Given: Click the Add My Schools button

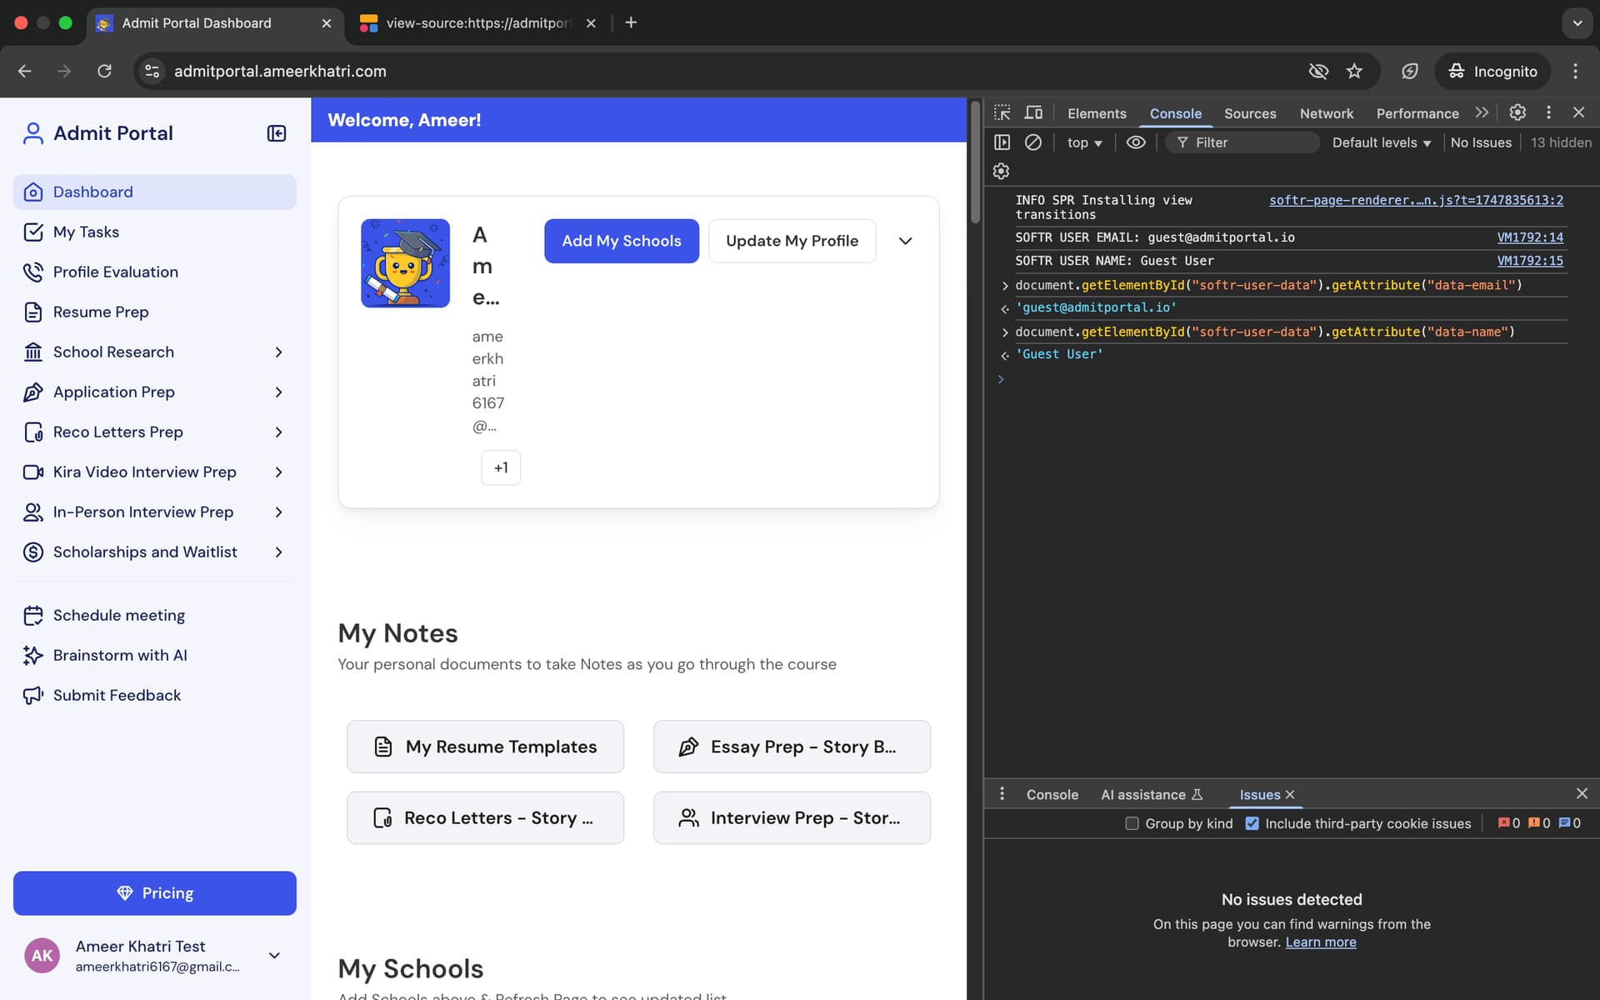Looking at the screenshot, I should pyautogui.click(x=622, y=241).
